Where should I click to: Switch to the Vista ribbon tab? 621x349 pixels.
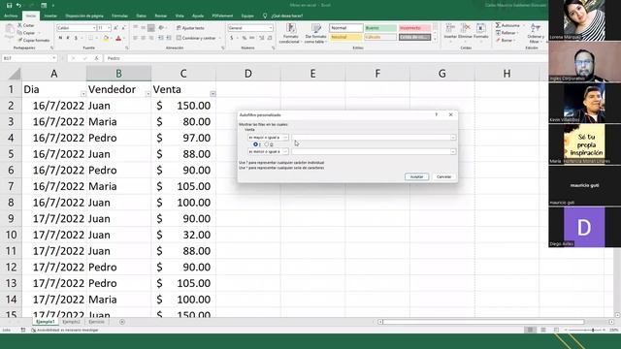(x=180, y=16)
